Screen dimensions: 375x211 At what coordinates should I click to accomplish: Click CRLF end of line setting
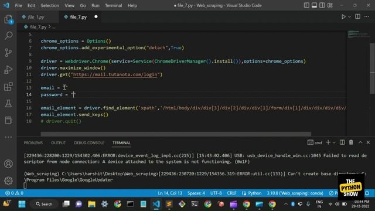[231, 193]
